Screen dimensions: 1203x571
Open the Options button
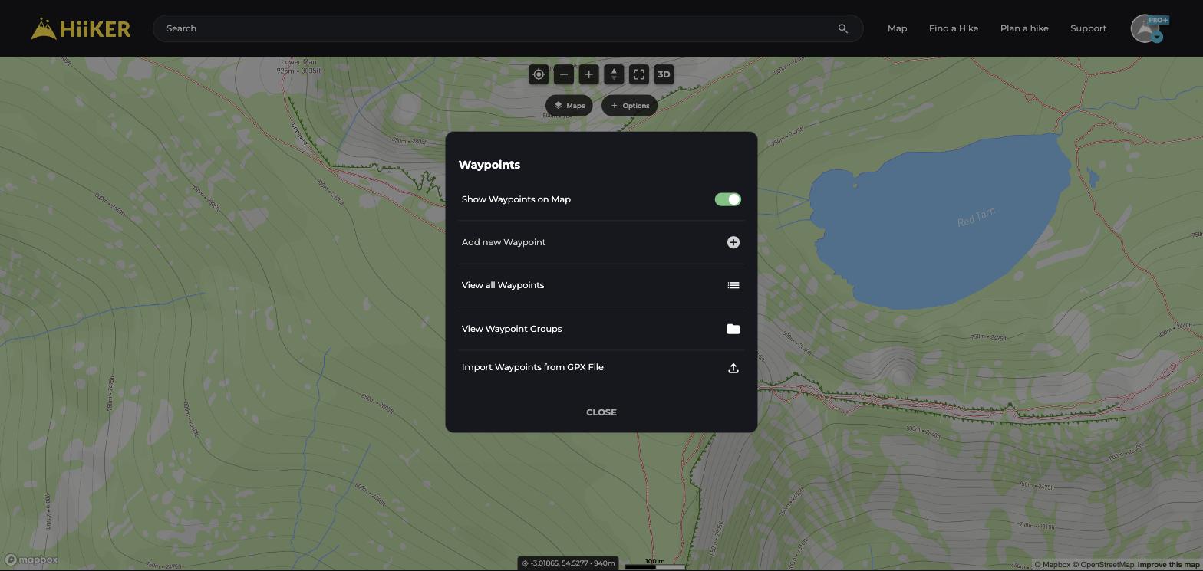[629, 106]
